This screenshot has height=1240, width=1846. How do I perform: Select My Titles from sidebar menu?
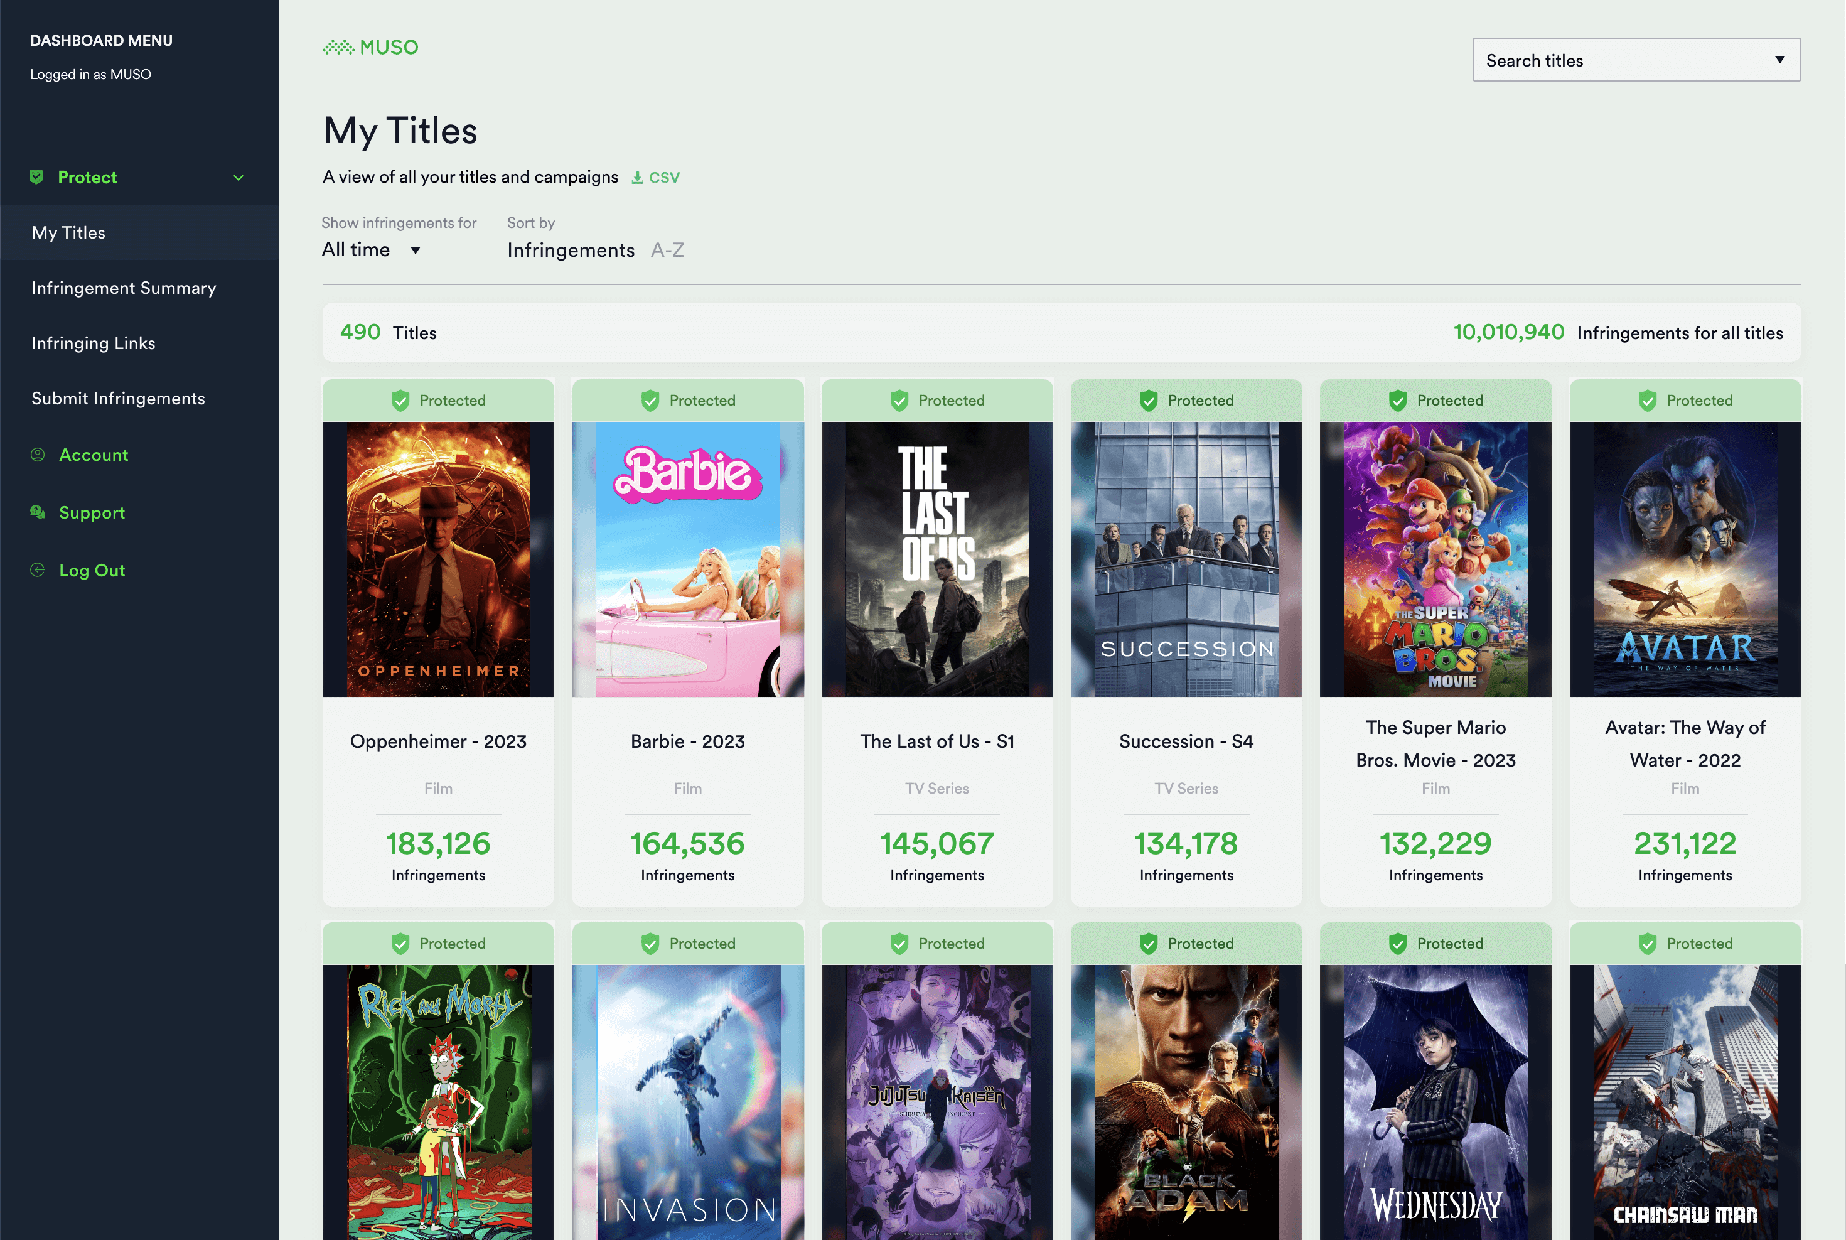pyautogui.click(x=68, y=231)
